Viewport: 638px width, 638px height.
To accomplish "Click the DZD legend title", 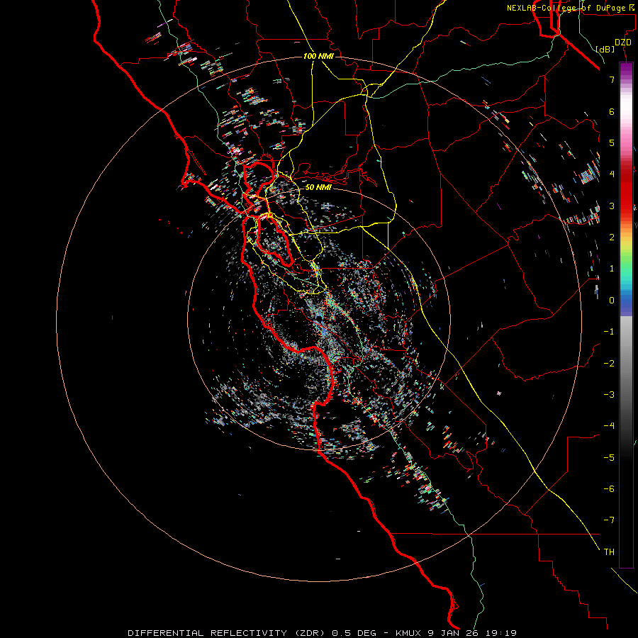I will (623, 43).
